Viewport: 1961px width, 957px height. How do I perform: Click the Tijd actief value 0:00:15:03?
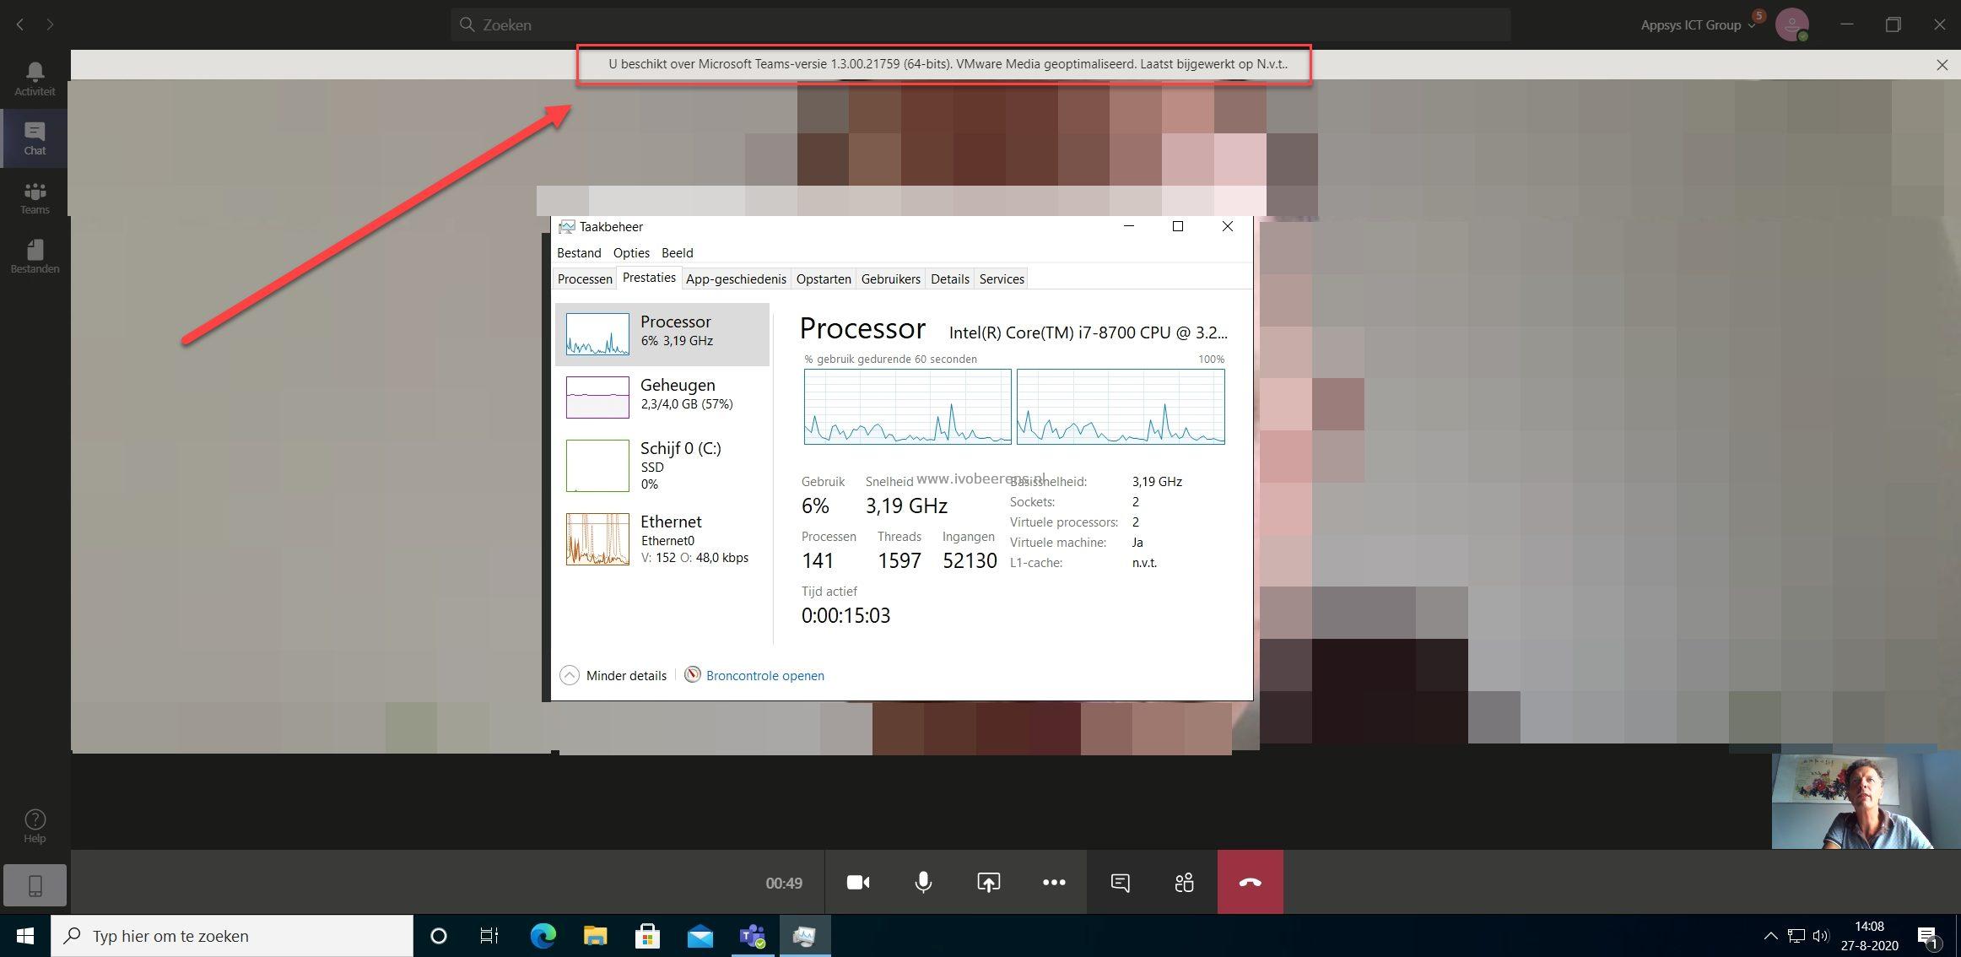tap(845, 615)
